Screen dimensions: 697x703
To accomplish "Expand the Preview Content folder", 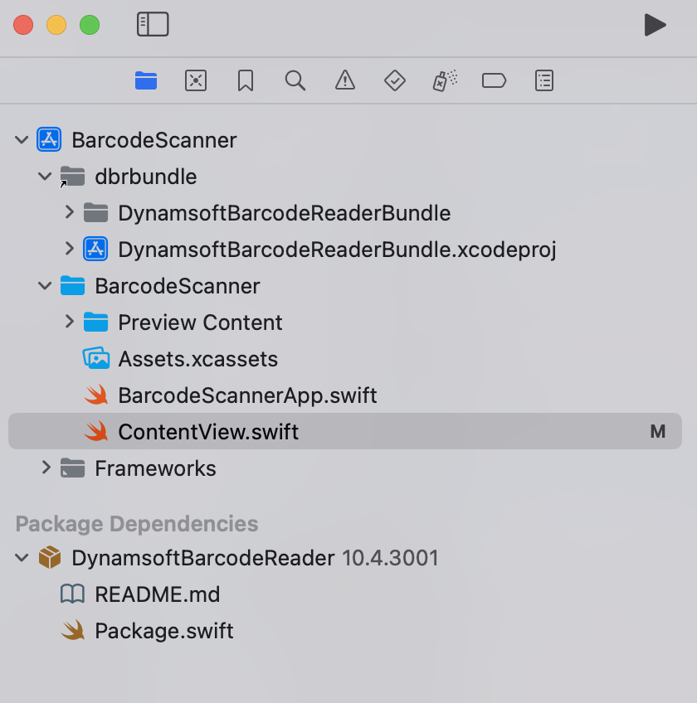I will [70, 322].
